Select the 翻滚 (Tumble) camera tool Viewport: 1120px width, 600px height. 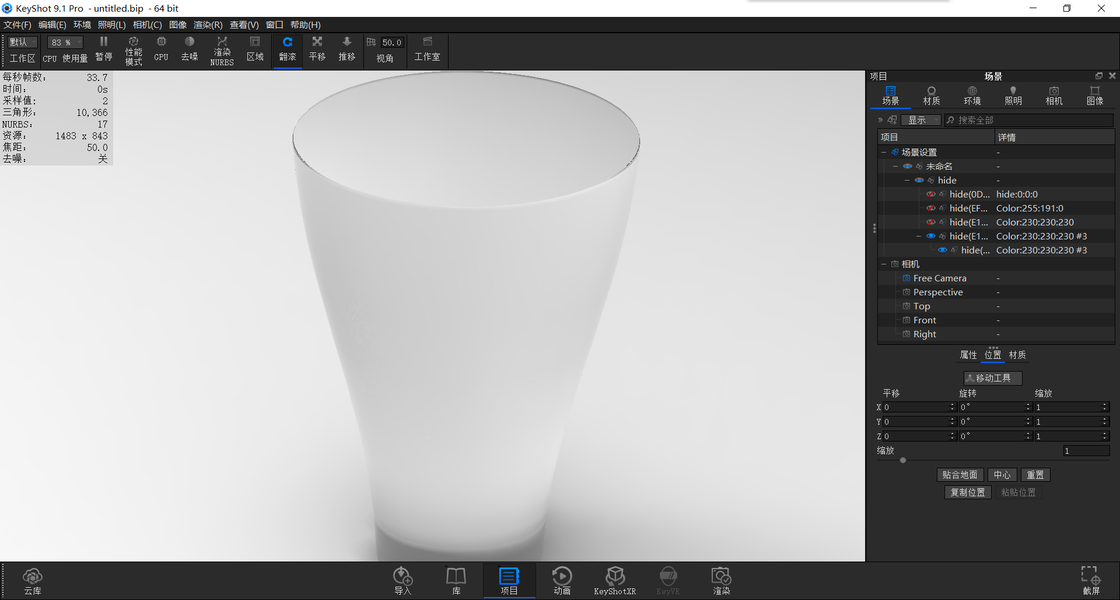coord(287,50)
